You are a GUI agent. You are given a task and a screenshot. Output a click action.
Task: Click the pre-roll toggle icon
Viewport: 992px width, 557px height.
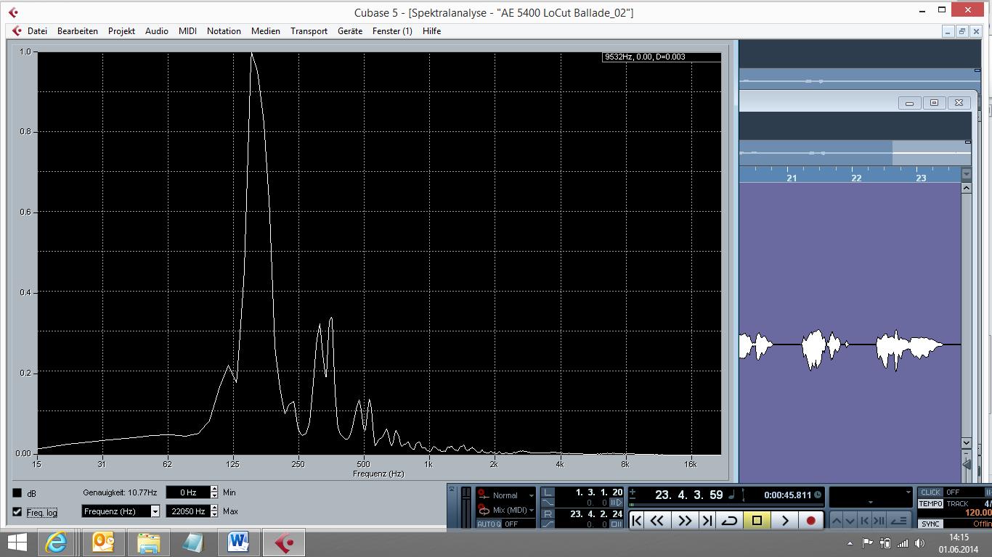tap(617, 503)
